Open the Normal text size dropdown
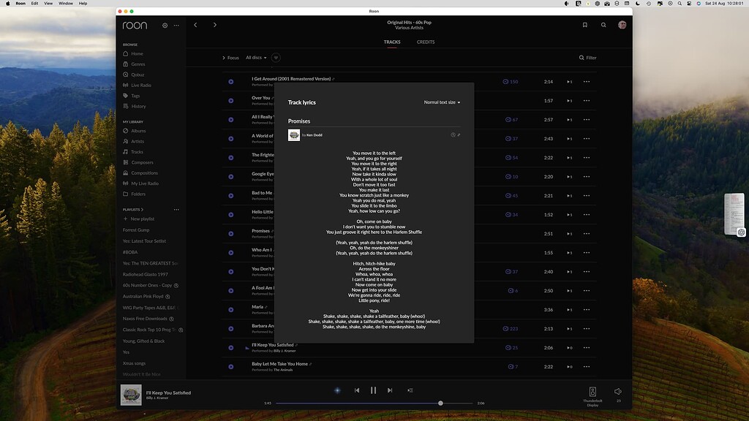The width and height of the screenshot is (749, 421). pos(441,102)
